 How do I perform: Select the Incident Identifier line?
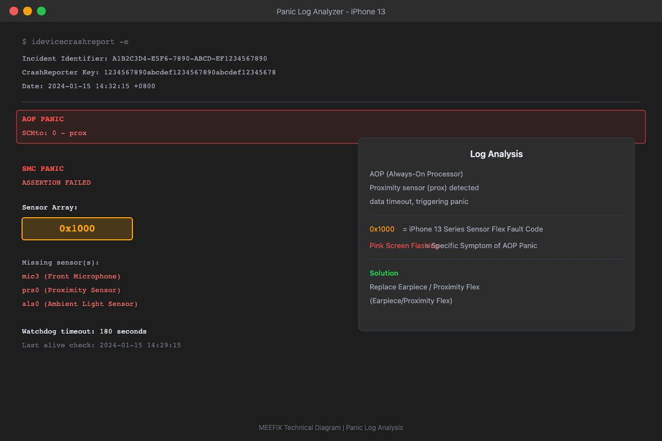tap(145, 58)
